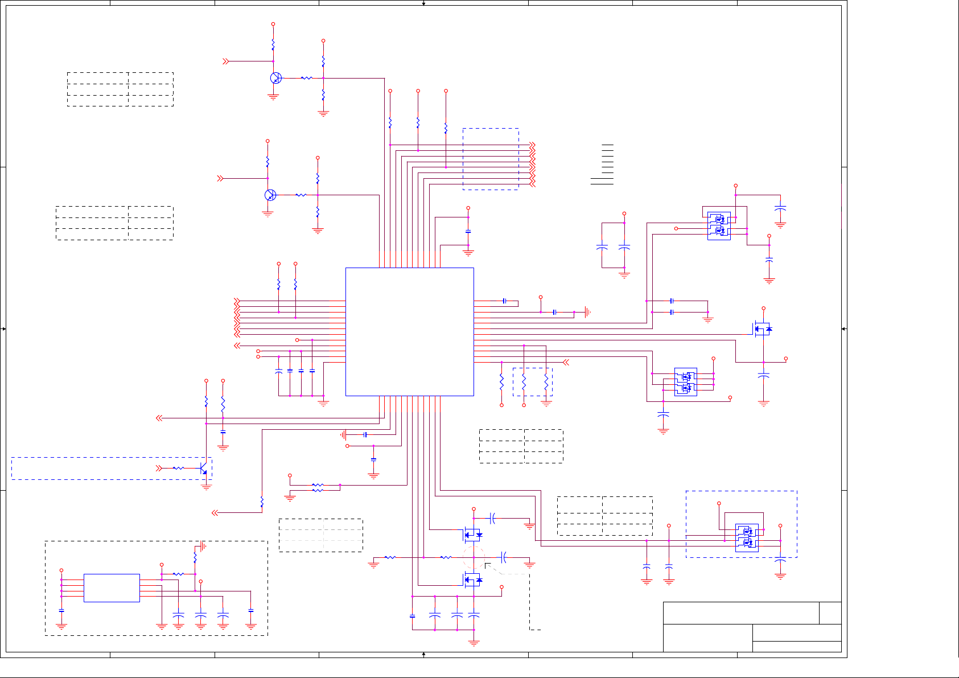Select the dual MOSFET inside the blue dashed box

click(747, 538)
